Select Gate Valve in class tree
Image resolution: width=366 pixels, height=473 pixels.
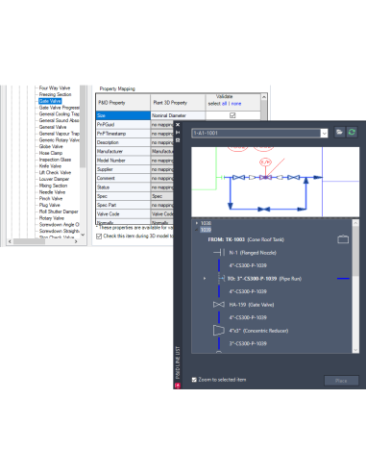[x=50, y=101]
